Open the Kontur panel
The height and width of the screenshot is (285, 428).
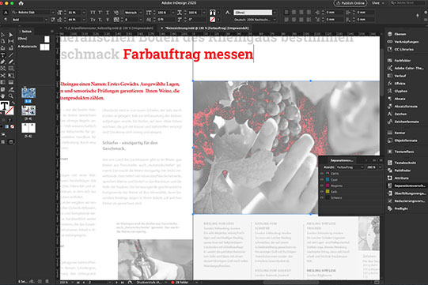tap(400, 133)
